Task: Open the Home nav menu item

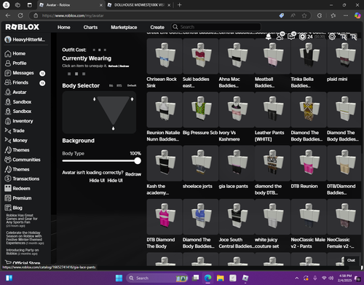Action: pyautogui.click(x=64, y=27)
